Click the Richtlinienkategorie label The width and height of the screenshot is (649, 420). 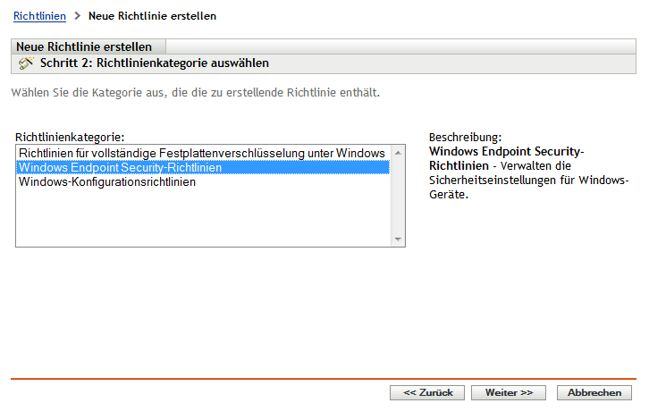point(70,138)
